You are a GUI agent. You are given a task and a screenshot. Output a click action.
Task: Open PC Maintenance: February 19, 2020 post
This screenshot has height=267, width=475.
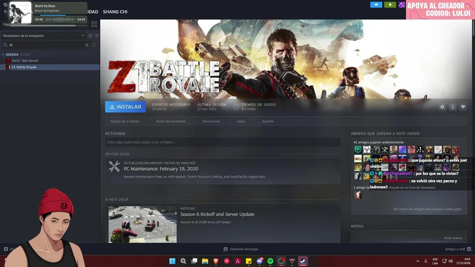pos(161,169)
